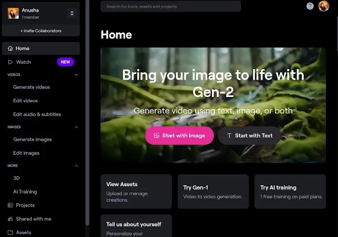The width and height of the screenshot is (338, 237).
Task: Click the sidebar vertical scrollbar
Action: 87,112
